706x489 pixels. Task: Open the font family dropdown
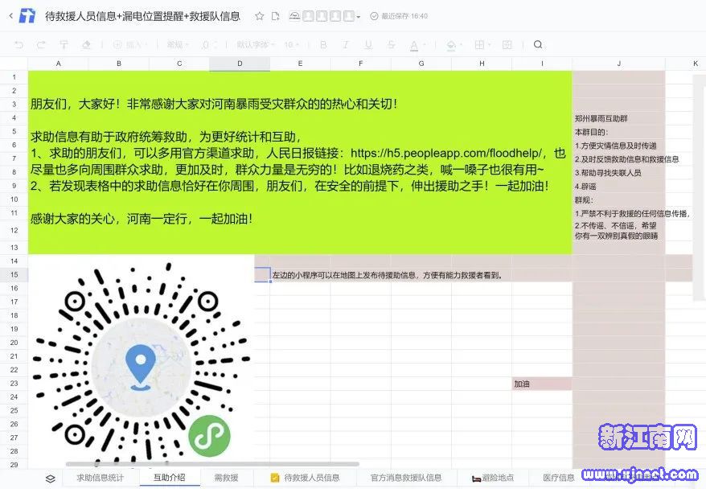click(255, 45)
